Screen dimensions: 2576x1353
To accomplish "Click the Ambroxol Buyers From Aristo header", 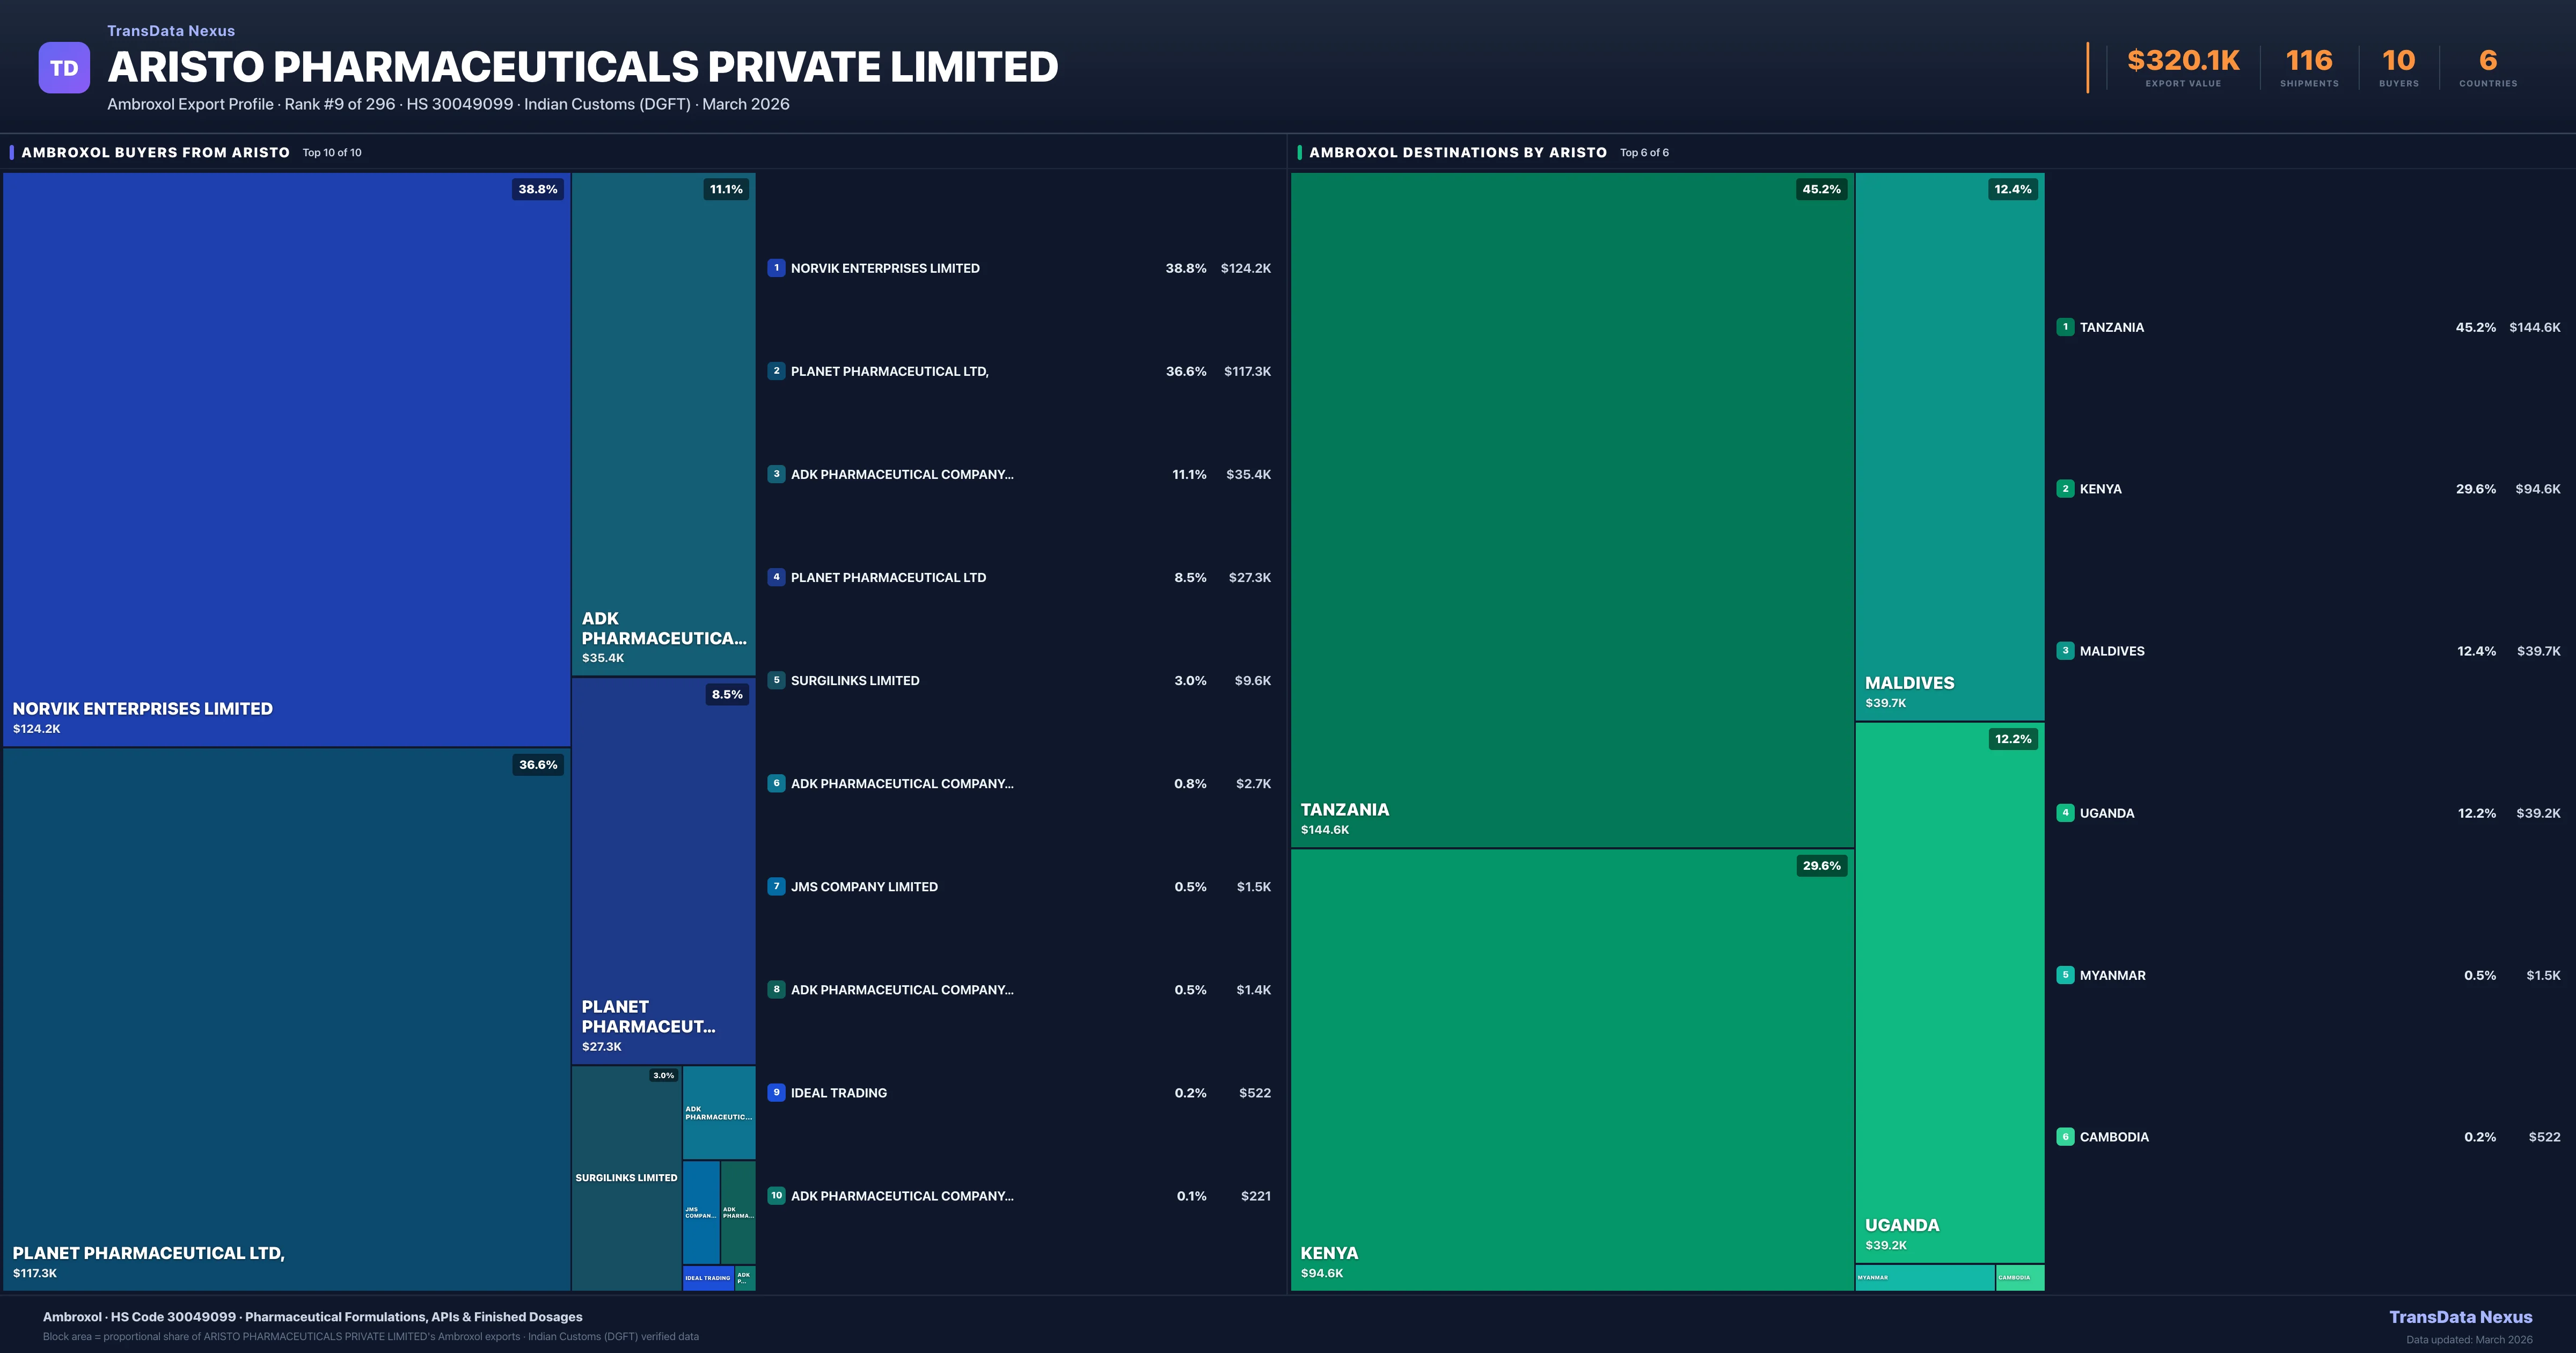I will tap(155, 152).
